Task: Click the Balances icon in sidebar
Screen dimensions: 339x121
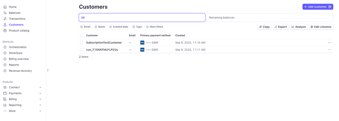Action: point(5,13)
